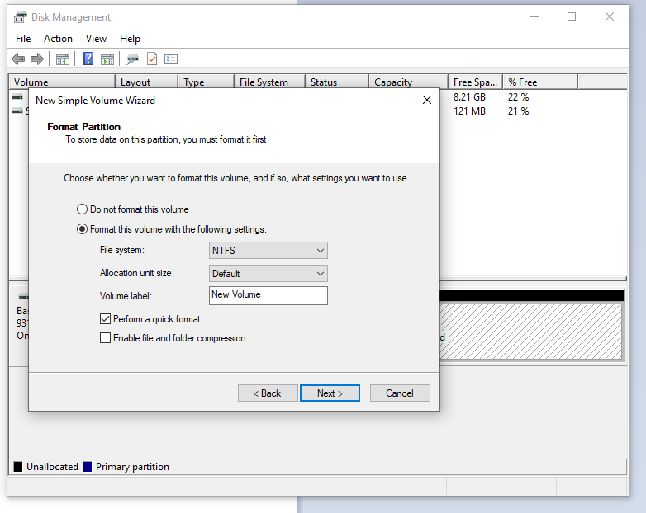646x513 pixels.
Task: Expand the Allocation unit size dropdown
Action: [x=268, y=274]
